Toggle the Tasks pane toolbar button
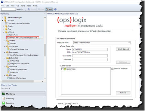 tap(49, 9)
